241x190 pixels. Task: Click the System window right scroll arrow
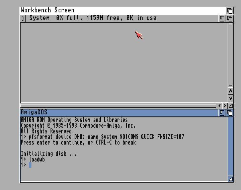[x=225, y=105]
